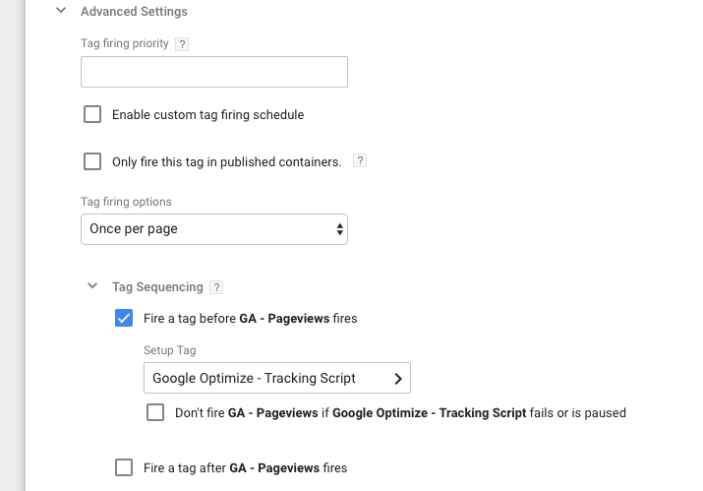
Task: Open the Tag Sequencing help icon
Action: coord(216,287)
